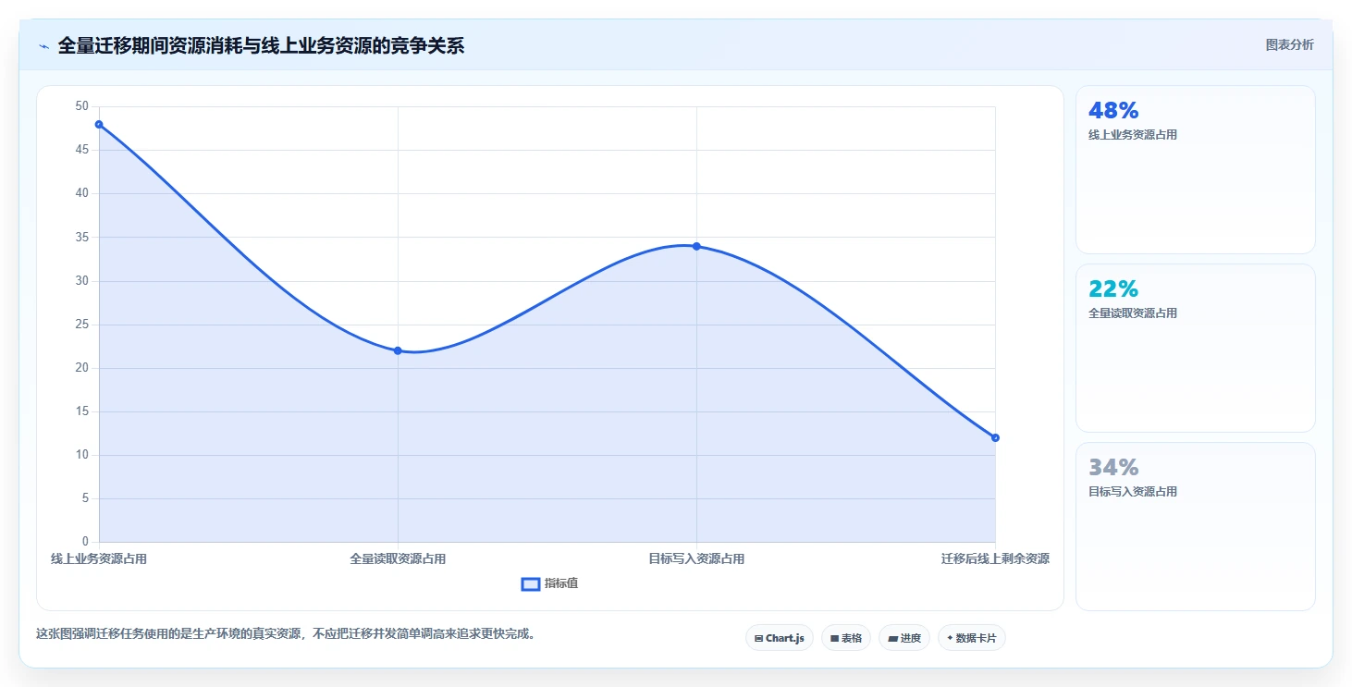Click y-axis value 0

coord(85,542)
